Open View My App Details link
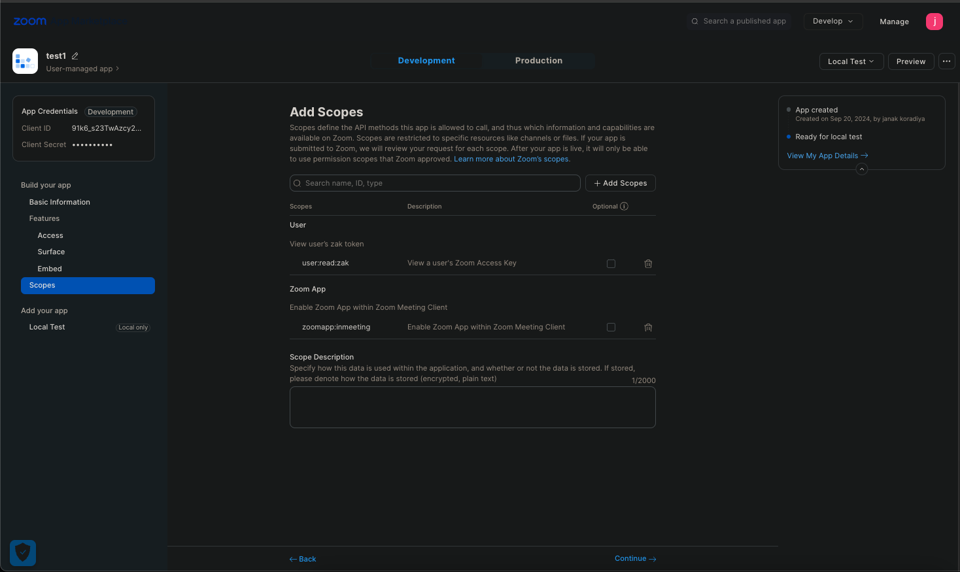The width and height of the screenshot is (960, 572). 827,156
